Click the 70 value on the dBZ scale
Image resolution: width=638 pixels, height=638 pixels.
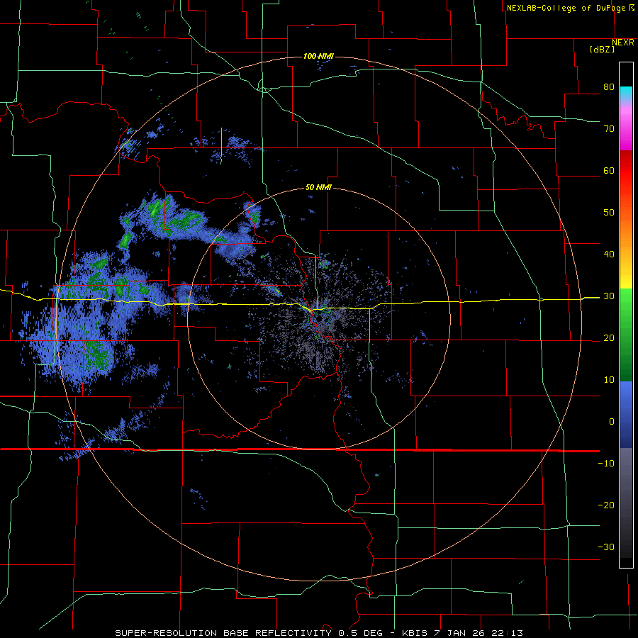pyautogui.click(x=609, y=129)
